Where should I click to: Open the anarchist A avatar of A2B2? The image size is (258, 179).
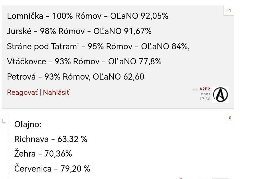(220, 95)
